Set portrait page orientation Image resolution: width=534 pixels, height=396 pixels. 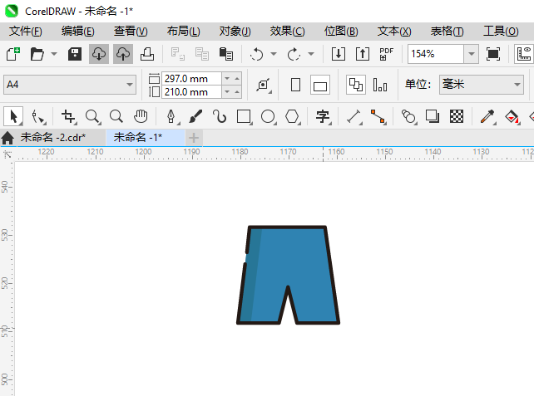(x=295, y=85)
